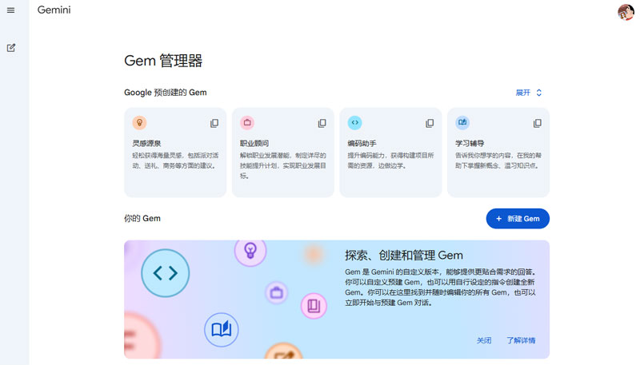Click the 探索、创建和管理 Gem banner heading

tap(404, 256)
